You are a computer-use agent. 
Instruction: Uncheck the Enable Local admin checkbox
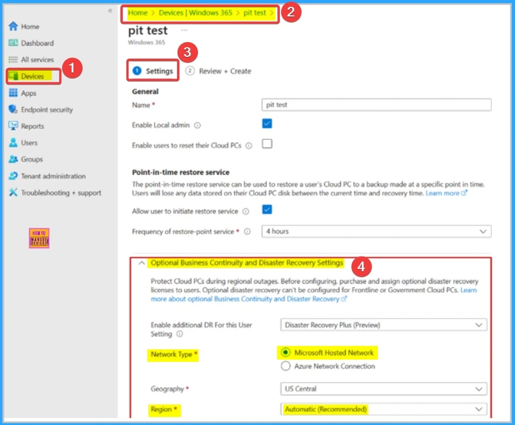[267, 123]
